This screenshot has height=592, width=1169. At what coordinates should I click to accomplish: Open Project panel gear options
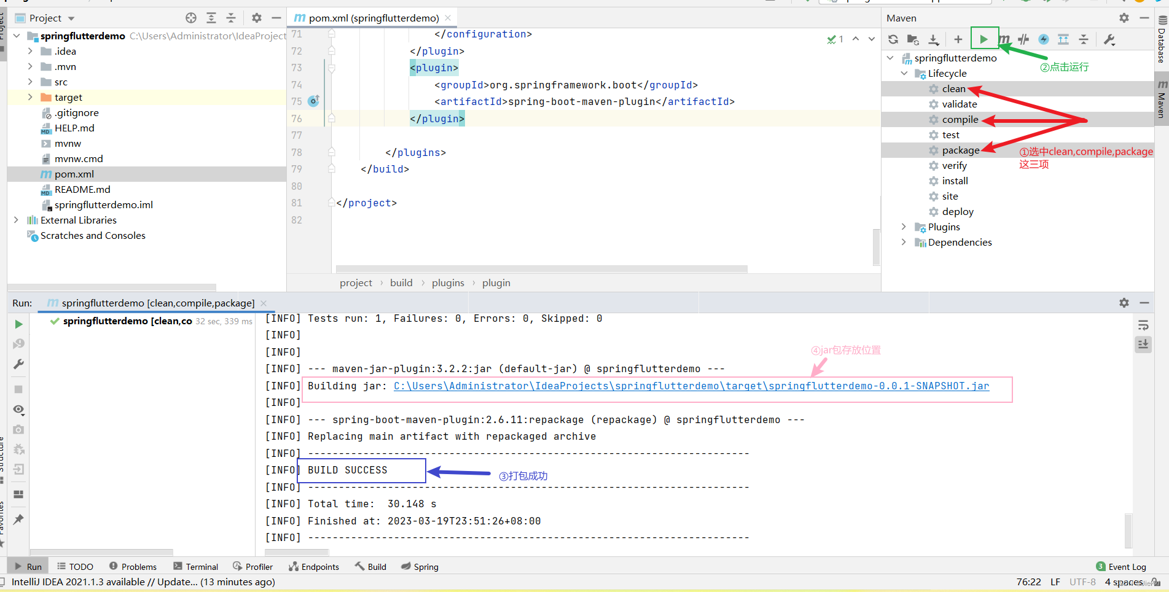click(x=257, y=18)
